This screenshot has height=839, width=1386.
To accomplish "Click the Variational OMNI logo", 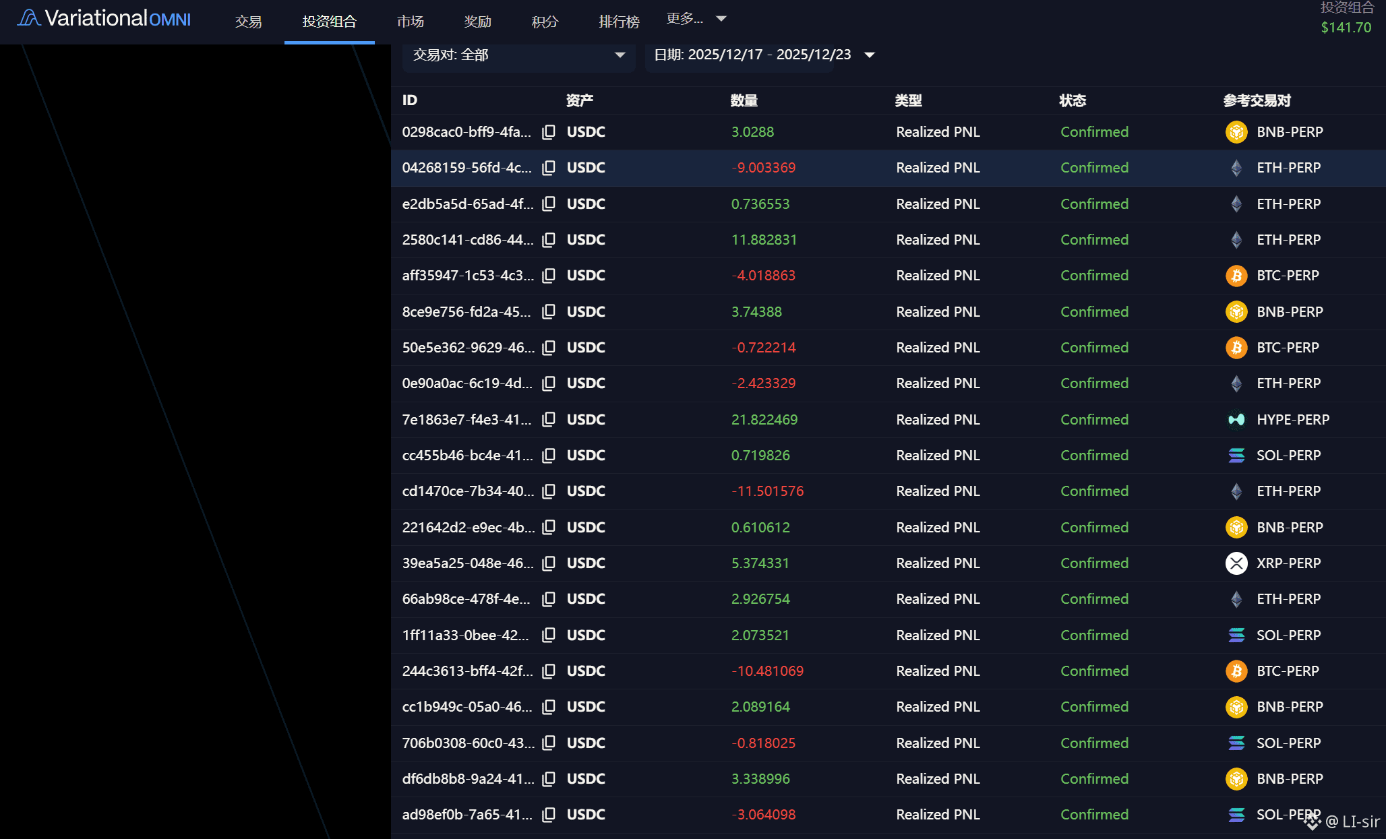I will (104, 18).
